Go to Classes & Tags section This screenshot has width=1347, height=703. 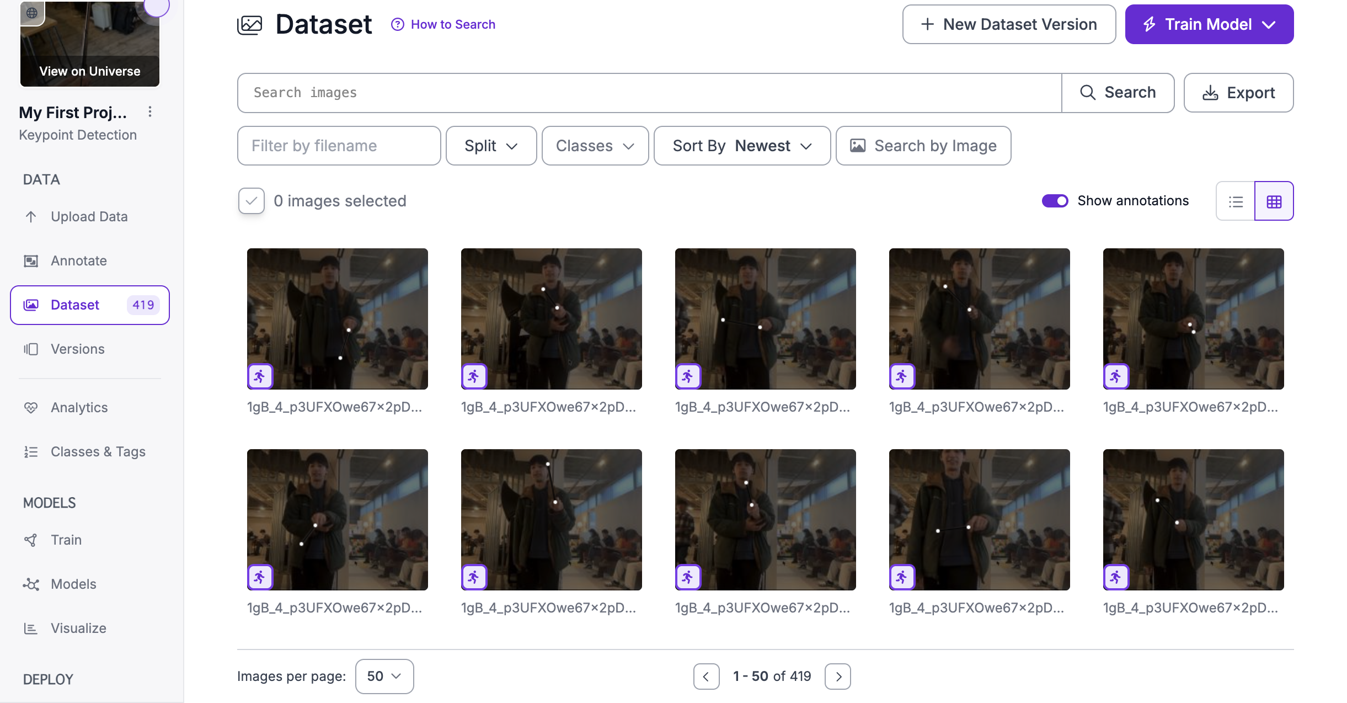click(x=98, y=451)
